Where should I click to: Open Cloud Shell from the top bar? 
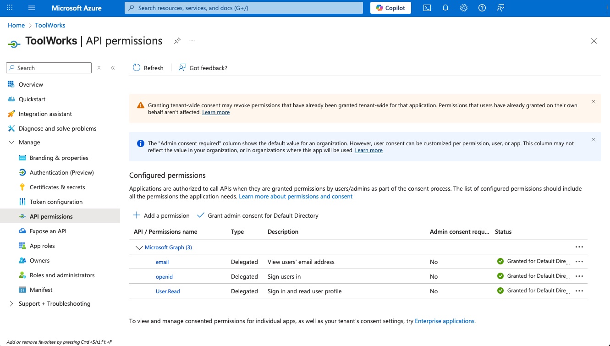tap(427, 8)
